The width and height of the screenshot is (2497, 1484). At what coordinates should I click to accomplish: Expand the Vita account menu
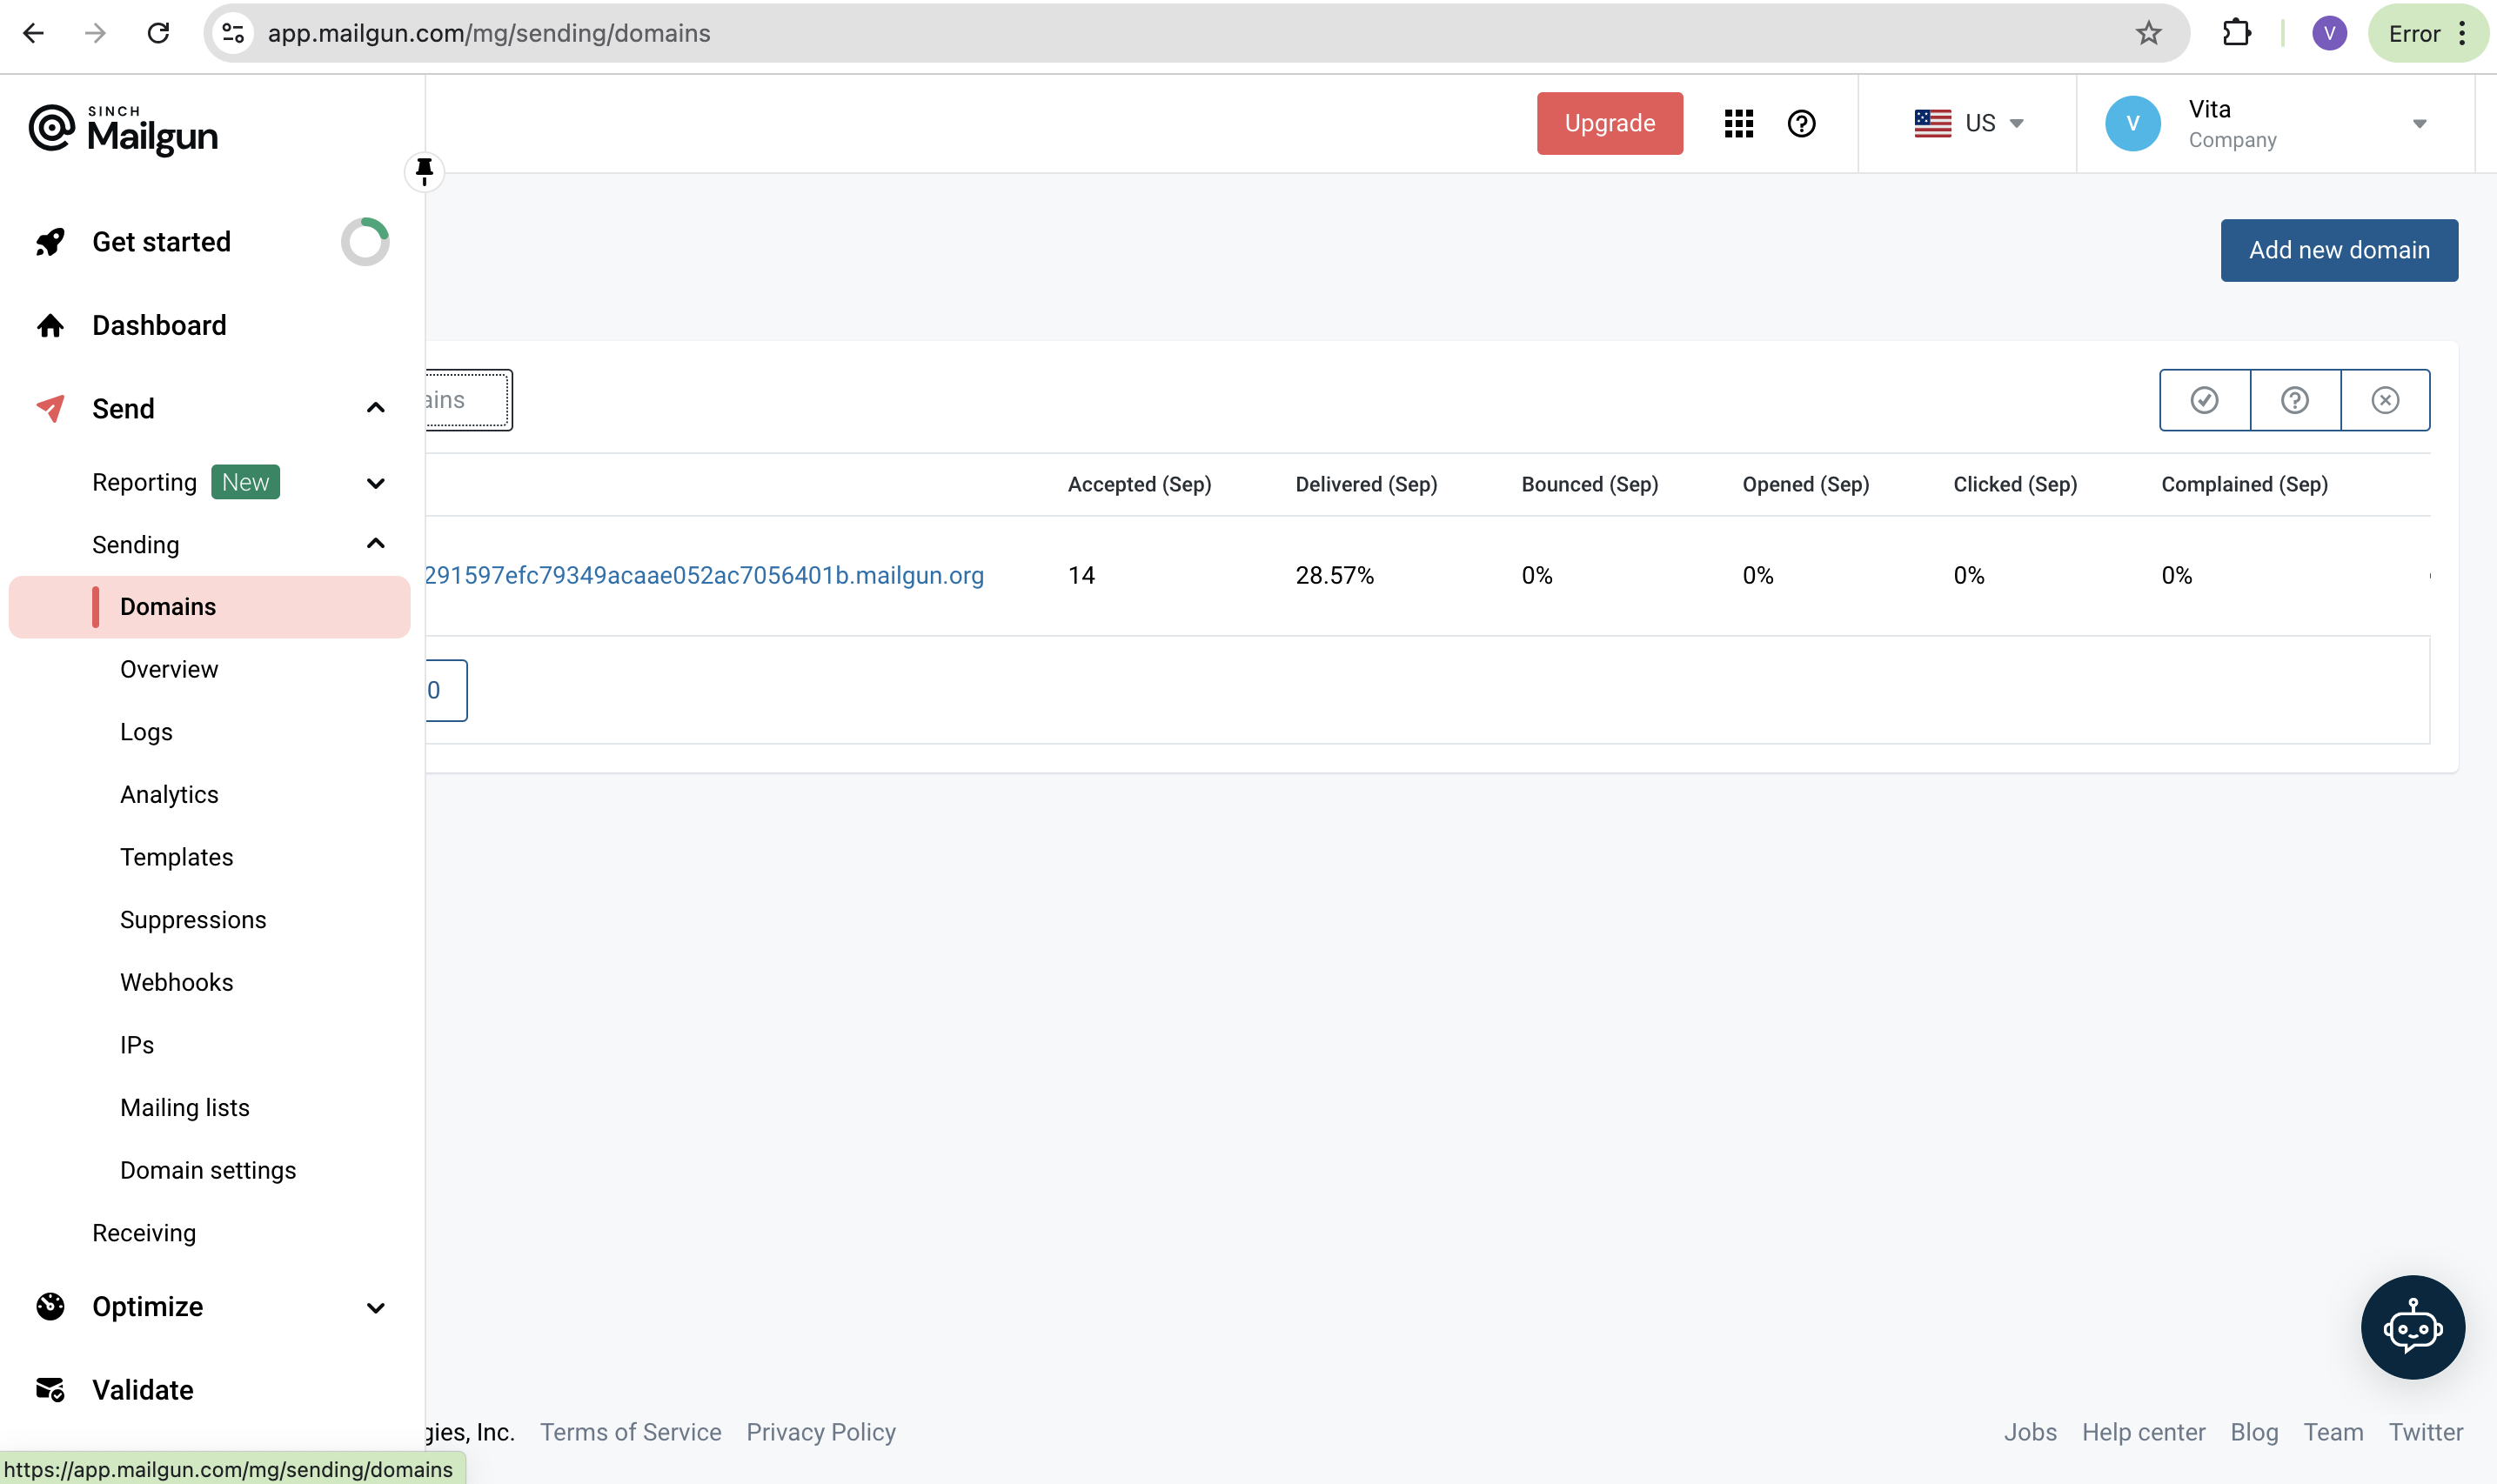[x=2417, y=124]
